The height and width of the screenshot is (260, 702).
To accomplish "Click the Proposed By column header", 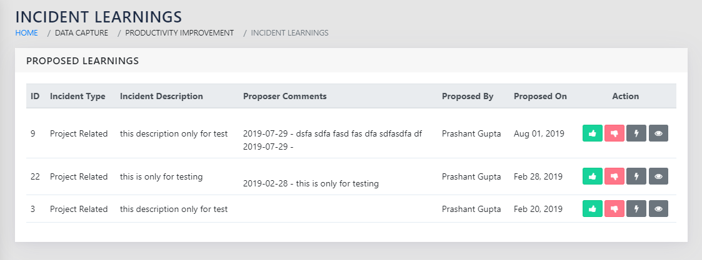I will coord(468,96).
